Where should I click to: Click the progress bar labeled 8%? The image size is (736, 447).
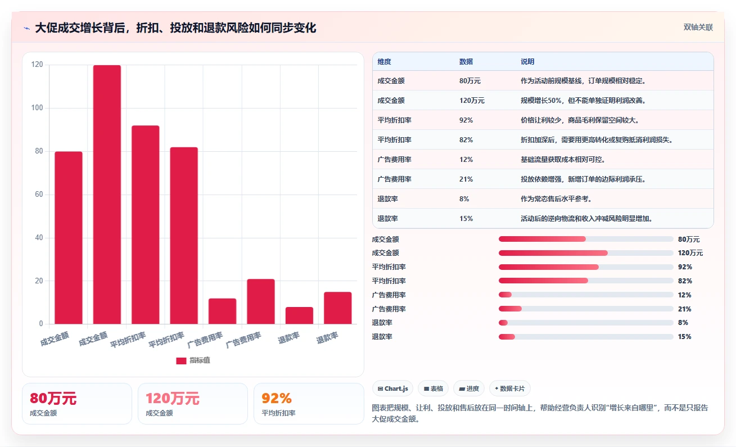pos(586,323)
